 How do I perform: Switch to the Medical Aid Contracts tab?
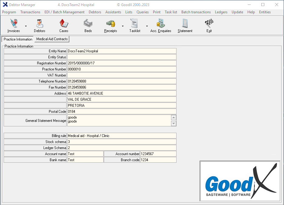point(52,39)
